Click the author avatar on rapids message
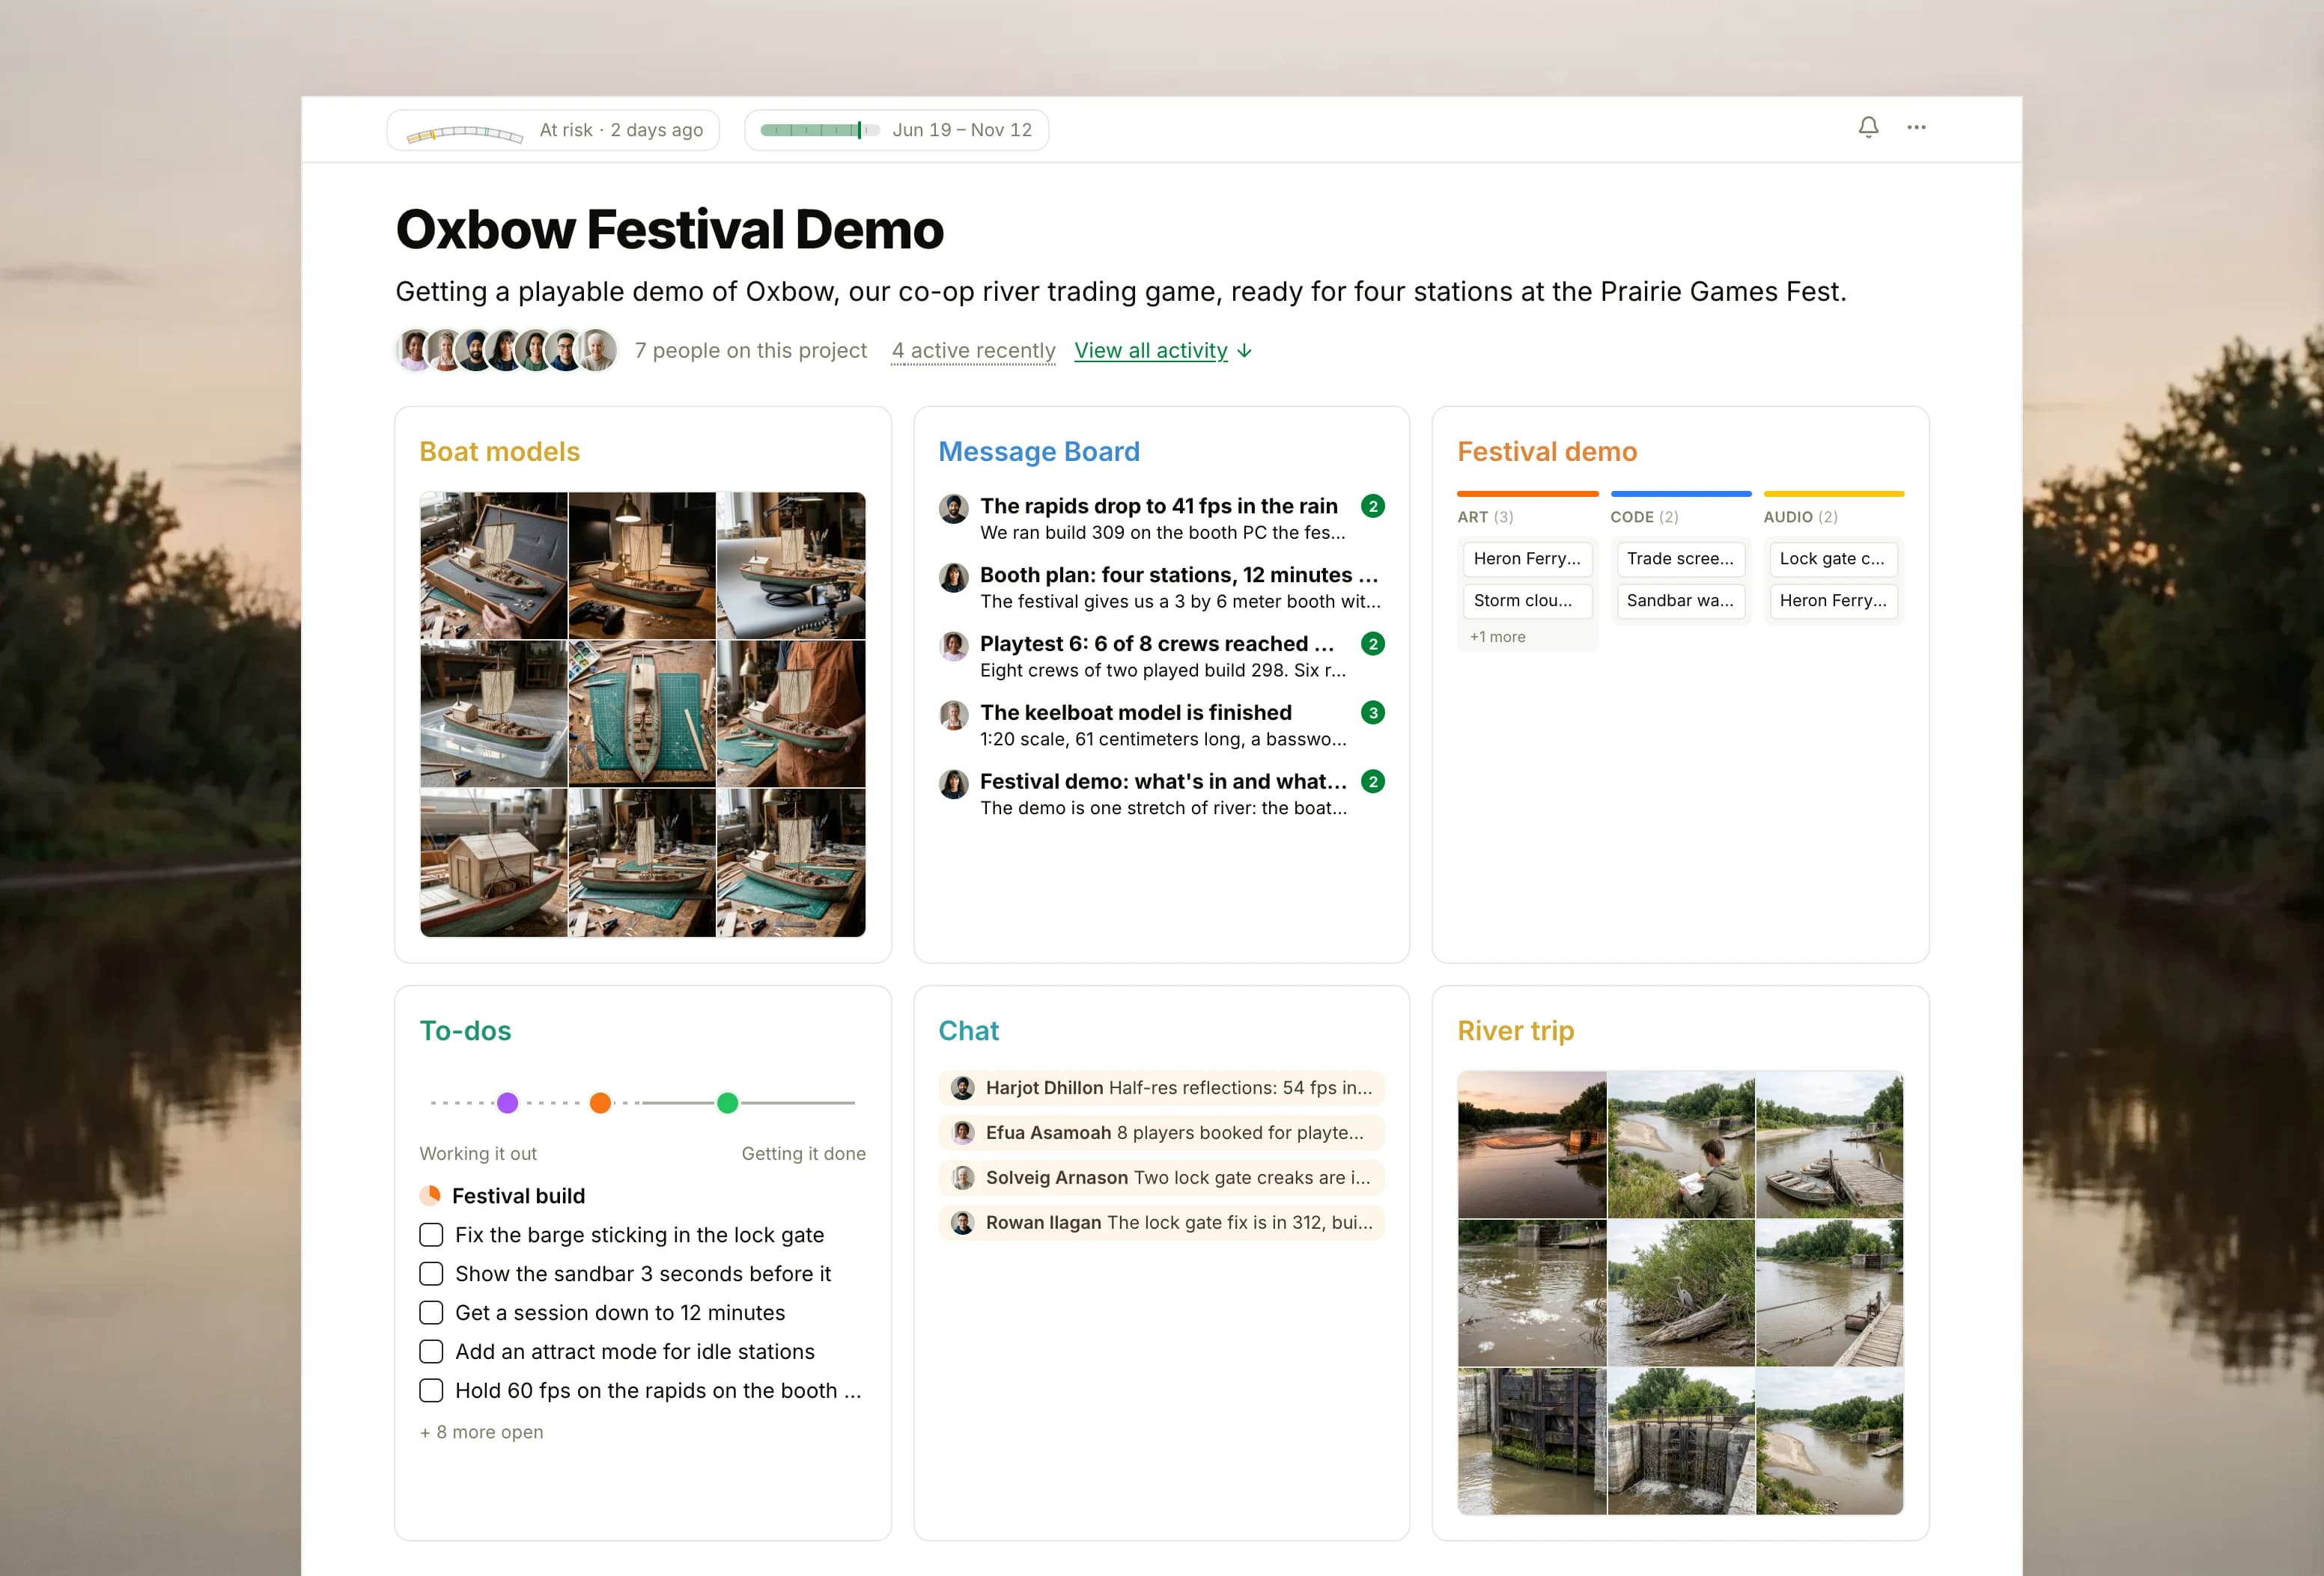This screenshot has height=1576, width=2324. (x=954, y=507)
